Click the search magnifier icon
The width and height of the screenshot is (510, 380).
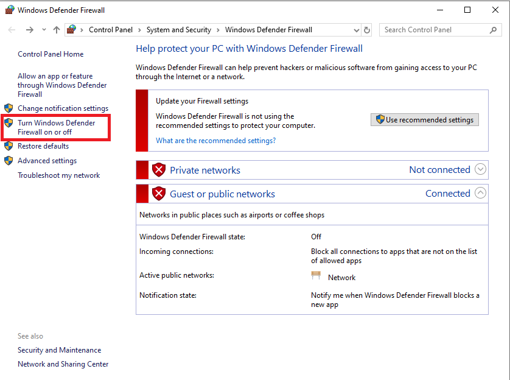click(494, 30)
